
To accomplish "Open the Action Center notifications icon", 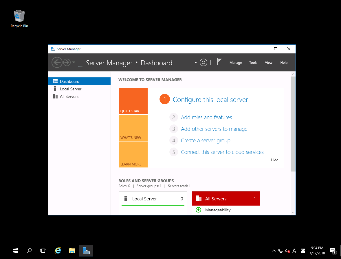I will 333,251.
